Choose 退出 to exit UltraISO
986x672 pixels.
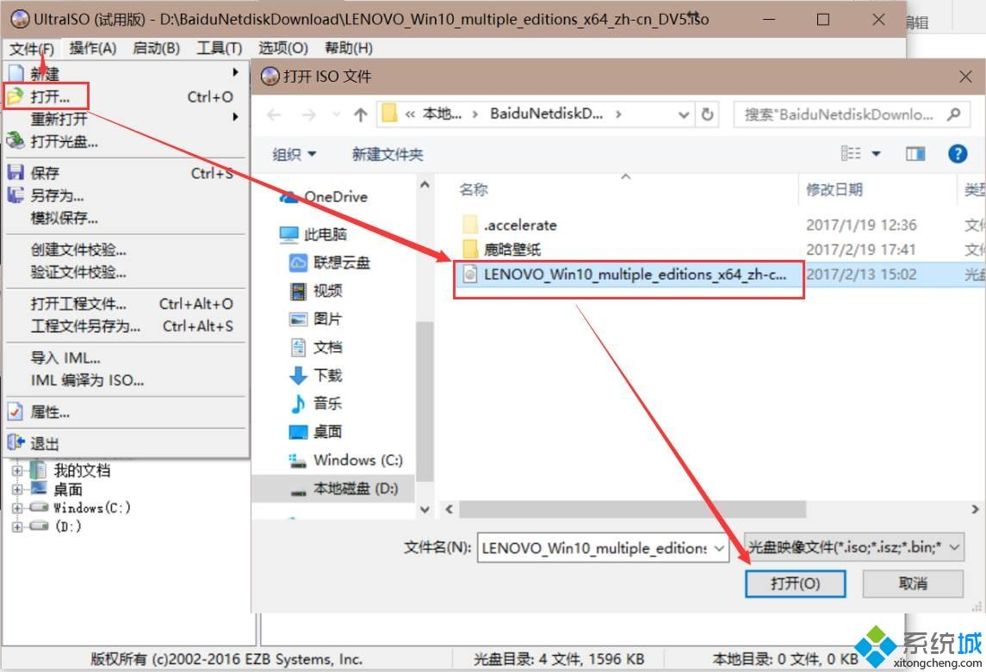(x=126, y=443)
